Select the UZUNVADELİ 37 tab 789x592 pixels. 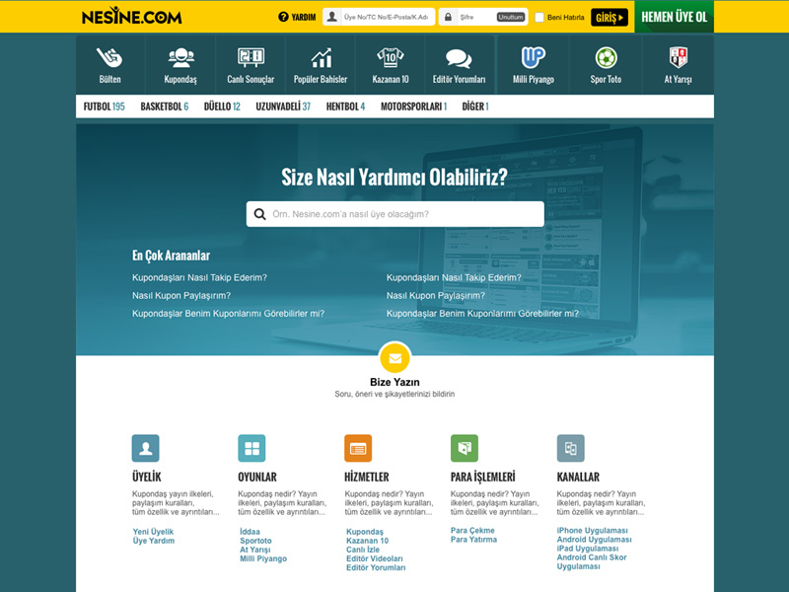pos(283,107)
